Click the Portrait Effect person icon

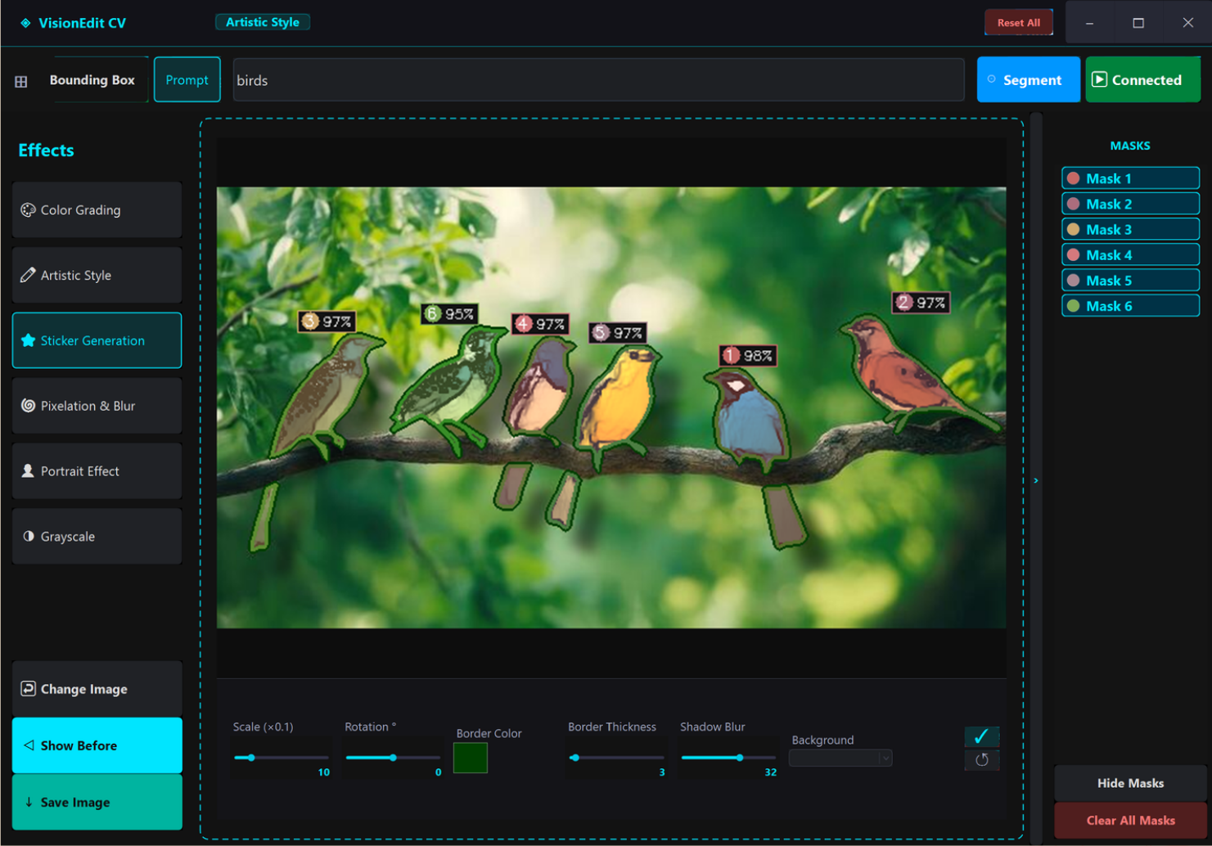(x=28, y=470)
